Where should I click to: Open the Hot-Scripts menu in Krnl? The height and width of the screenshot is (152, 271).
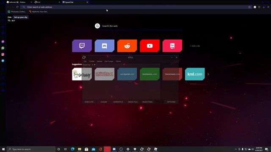click(x=109, y=61)
